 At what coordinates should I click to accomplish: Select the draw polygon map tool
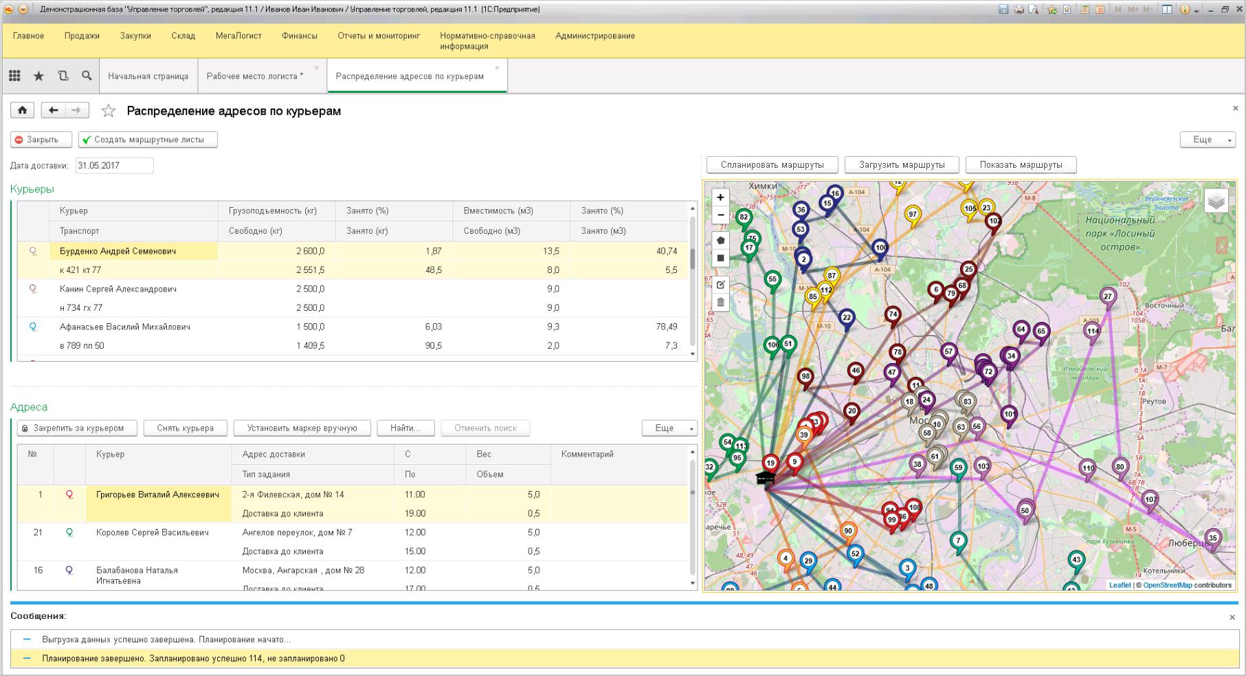click(720, 241)
